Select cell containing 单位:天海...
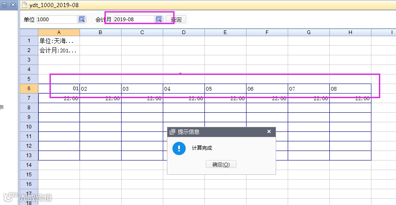The height and width of the screenshot is (205, 396). tap(59, 41)
